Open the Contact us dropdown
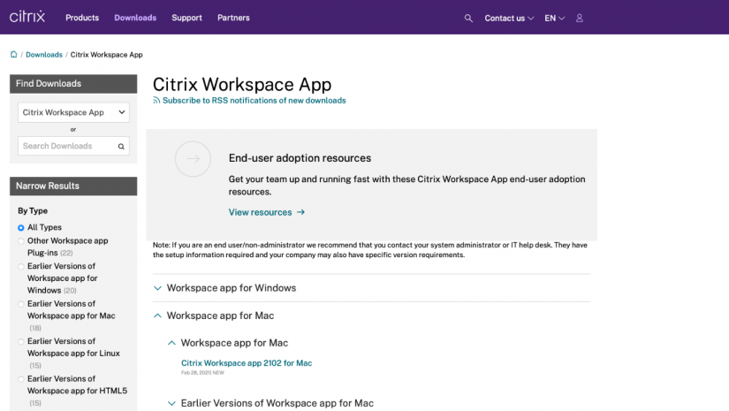 509,19
